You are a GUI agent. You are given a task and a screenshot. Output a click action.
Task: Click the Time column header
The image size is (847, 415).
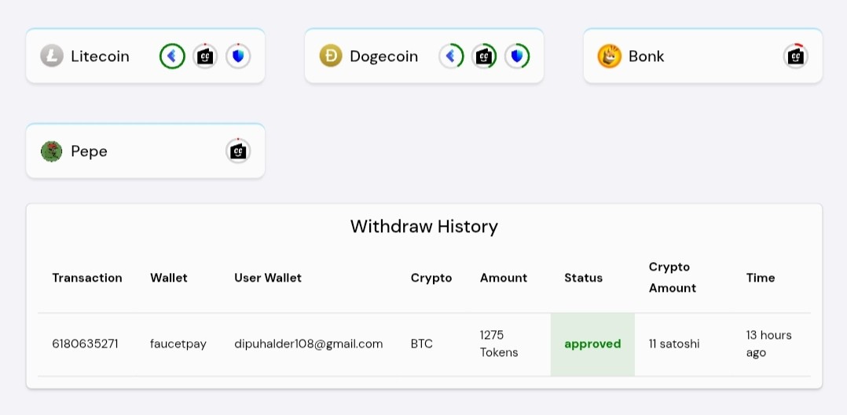761,278
